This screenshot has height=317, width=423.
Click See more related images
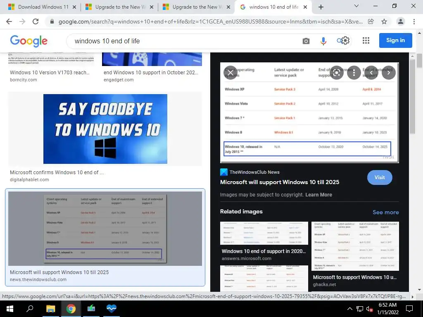(385, 212)
